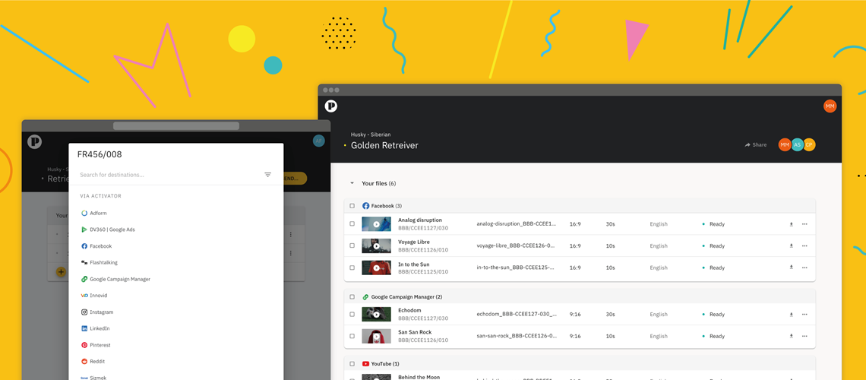The image size is (866, 380).
Task: Open more options for San San Rock
Action: pos(804,336)
